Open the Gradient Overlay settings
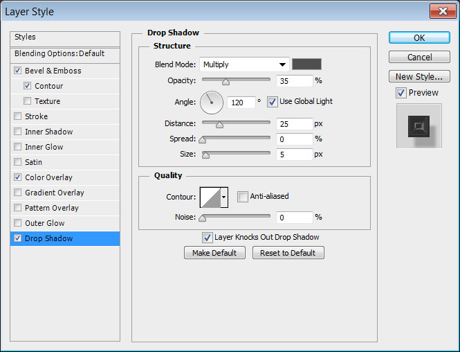Viewport: 460px width, 352px height. coord(54,193)
